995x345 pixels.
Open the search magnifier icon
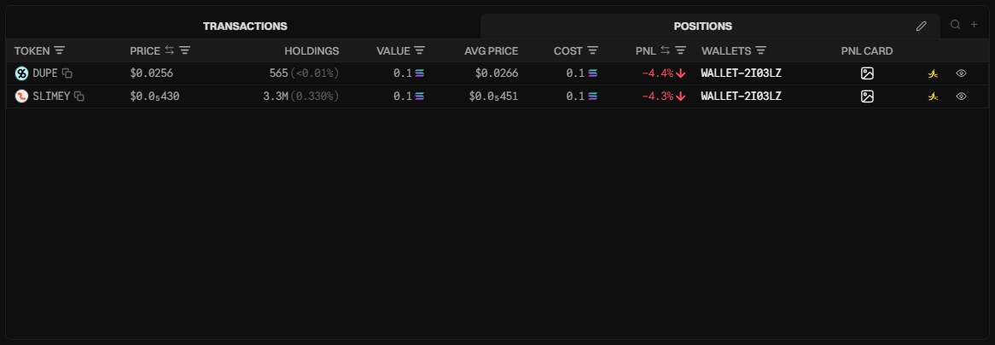[956, 26]
